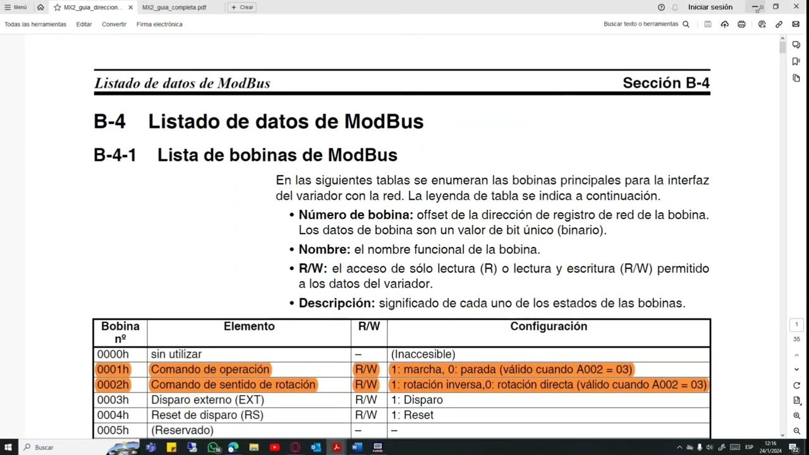This screenshot has height=455, width=809.
Task: Zoom out with magnifier minus
Action: coord(796,431)
